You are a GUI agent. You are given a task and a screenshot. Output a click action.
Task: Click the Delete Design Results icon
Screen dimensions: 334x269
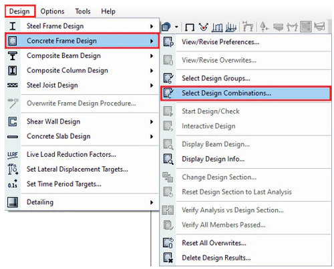click(168, 258)
